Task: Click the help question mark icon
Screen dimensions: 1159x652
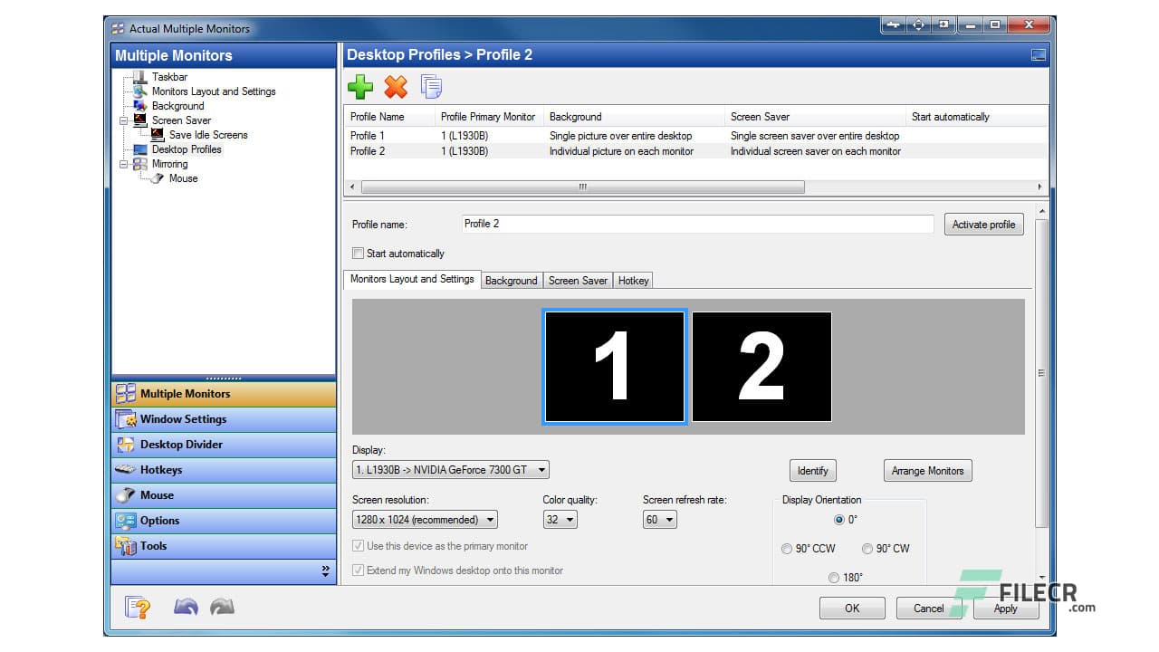Action: (138, 607)
